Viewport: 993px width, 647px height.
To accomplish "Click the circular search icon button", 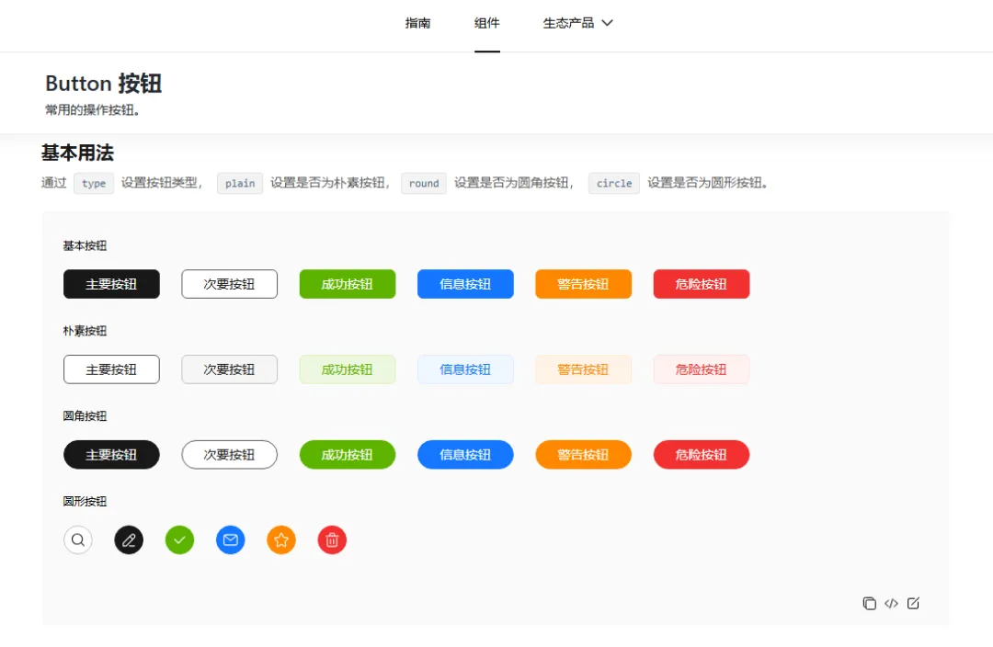I will [x=78, y=540].
